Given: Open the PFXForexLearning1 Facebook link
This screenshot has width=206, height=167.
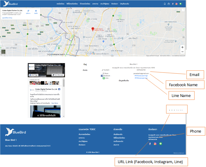Looking at the screenshot, I should point(141,76).
